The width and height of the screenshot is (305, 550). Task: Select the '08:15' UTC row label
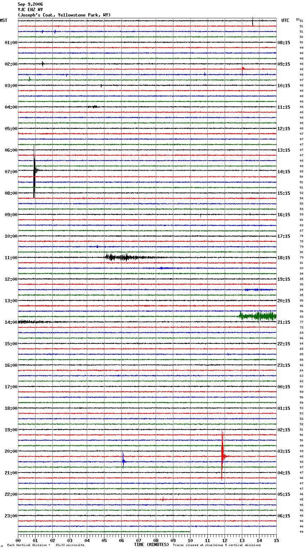284,43
